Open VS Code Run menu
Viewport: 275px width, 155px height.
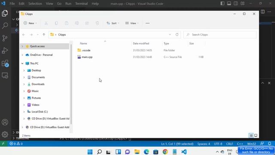68,3
